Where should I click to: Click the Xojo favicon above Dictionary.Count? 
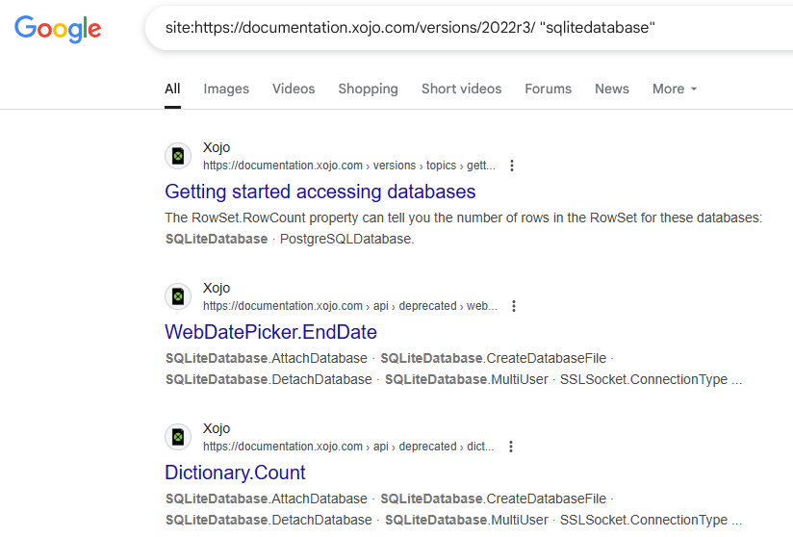pyautogui.click(x=178, y=437)
